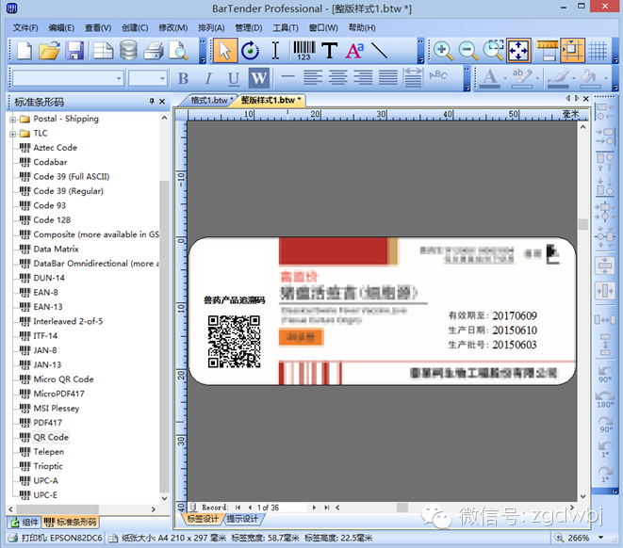
Task: Select QR Code barcode type
Action: point(51,437)
